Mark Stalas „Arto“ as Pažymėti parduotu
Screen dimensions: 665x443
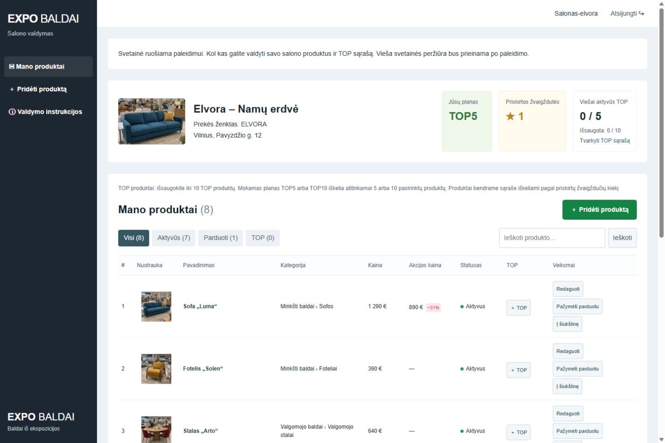[x=577, y=431]
